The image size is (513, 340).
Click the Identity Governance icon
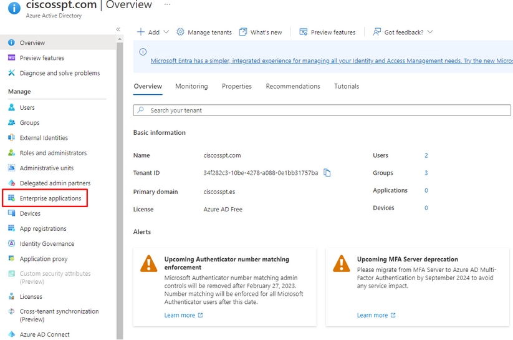click(x=11, y=243)
